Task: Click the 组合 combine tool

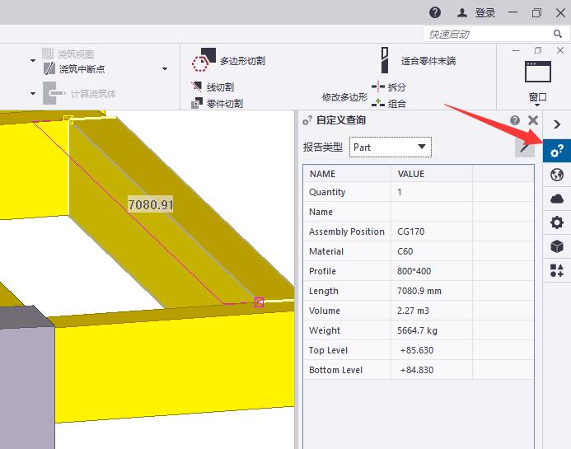Action: coord(388,104)
